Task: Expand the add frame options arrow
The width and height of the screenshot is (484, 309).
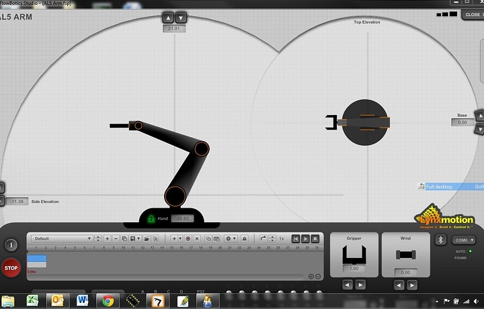Action: [x=180, y=238]
